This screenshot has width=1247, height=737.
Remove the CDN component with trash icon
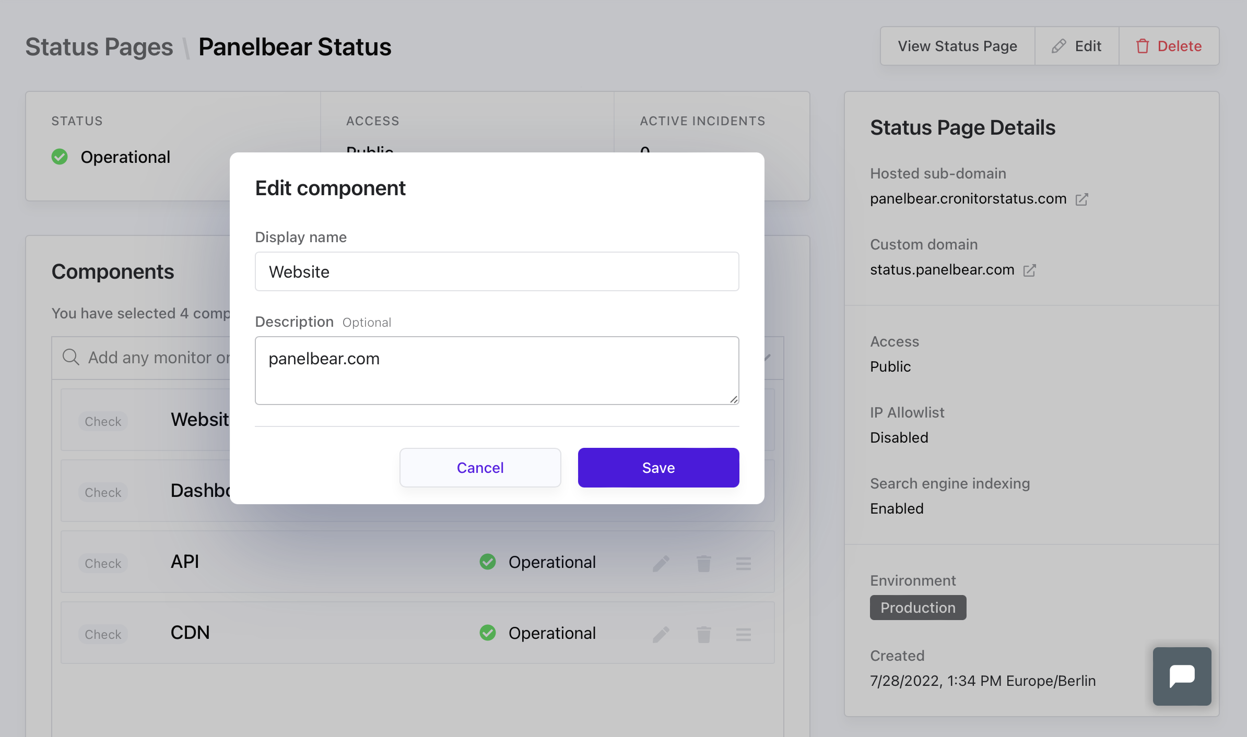704,634
